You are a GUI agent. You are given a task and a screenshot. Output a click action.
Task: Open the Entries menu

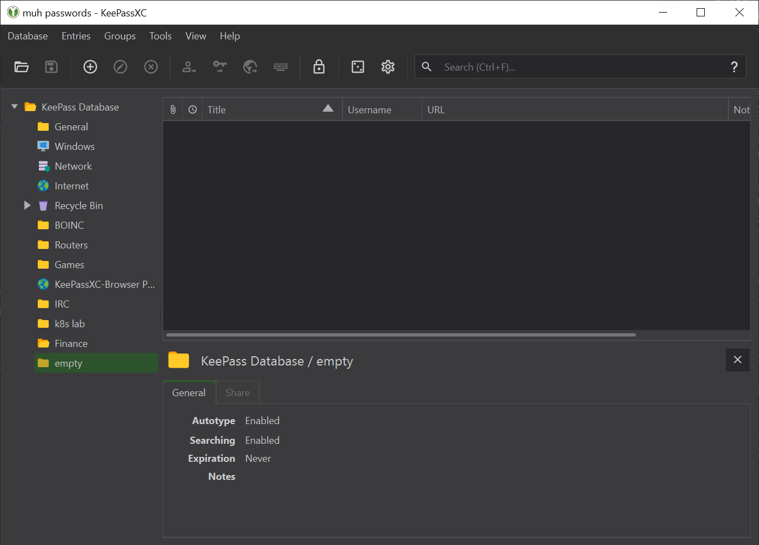pyautogui.click(x=76, y=36)
